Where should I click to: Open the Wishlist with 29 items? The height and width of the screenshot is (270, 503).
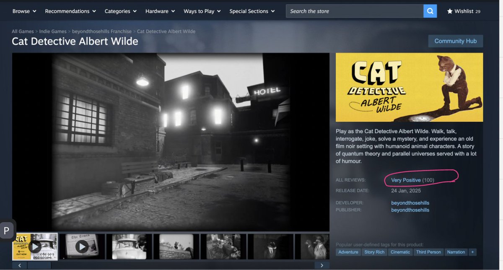click(x=464, y=11)
